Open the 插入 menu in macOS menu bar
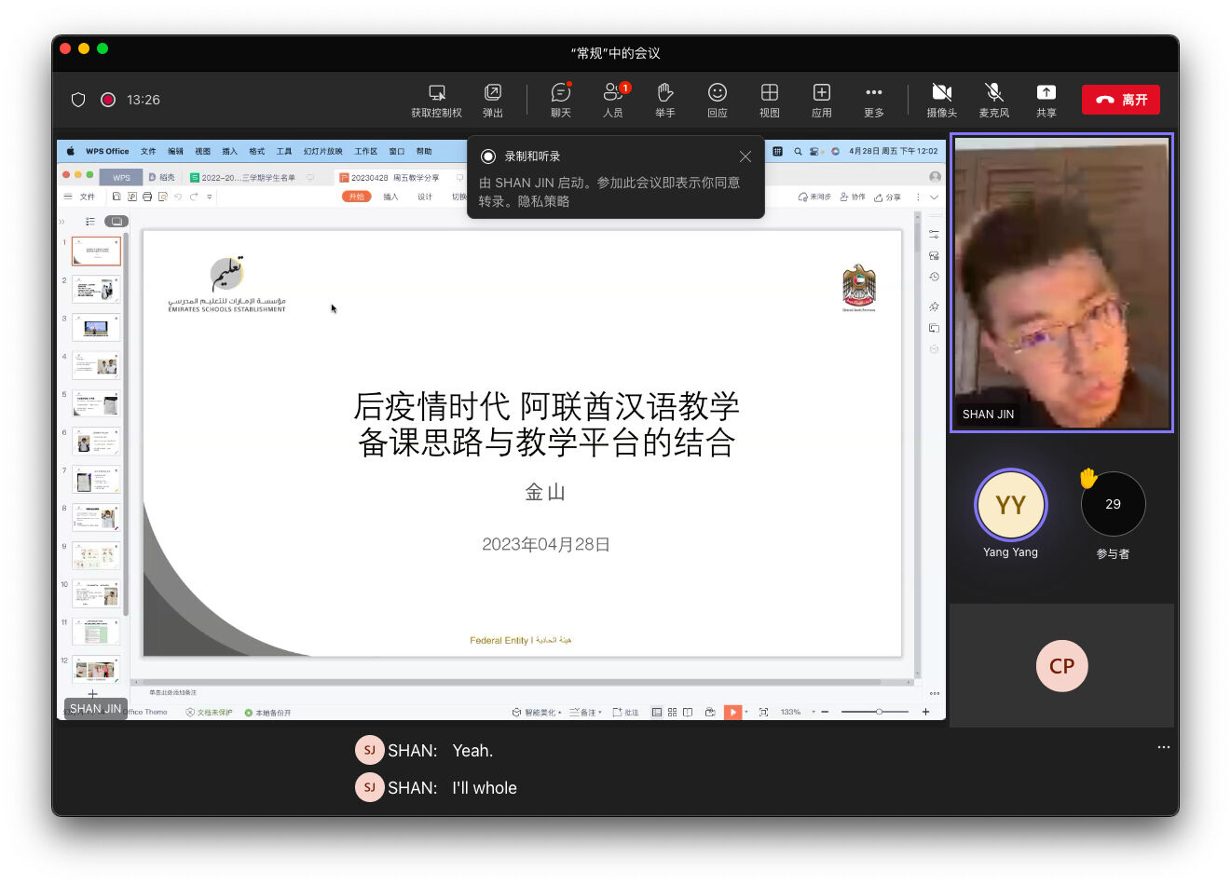 pyautogui.click(x=229, y=151)
